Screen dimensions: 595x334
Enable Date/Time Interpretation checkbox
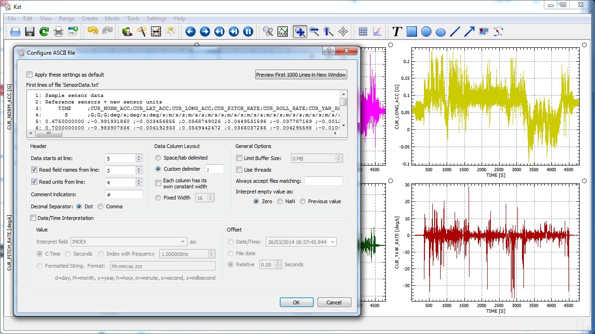33,218
